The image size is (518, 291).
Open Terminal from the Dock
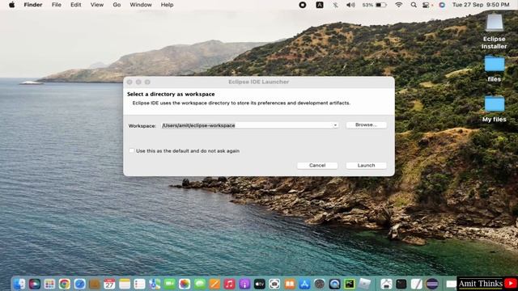pos(401,284)
